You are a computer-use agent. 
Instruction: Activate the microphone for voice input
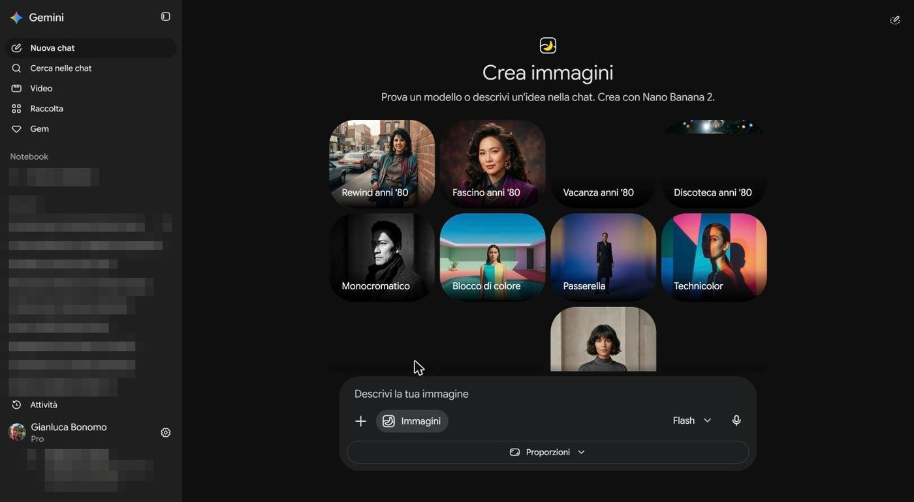(736, 421)
